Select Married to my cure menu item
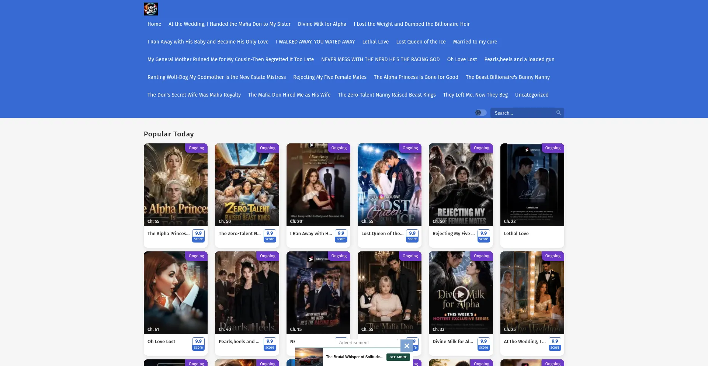 pos(475,42)
